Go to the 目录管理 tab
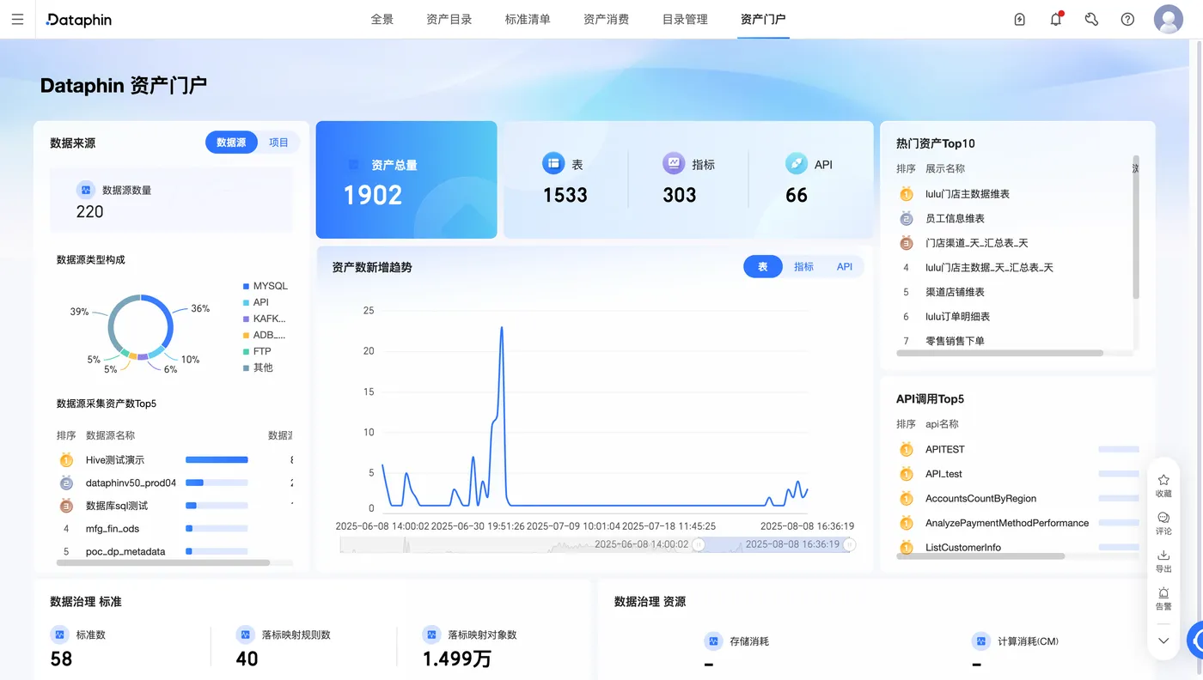 pyautogui.click(x=685, y=19)
